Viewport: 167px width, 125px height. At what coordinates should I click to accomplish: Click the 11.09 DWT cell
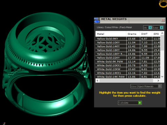point(146,58)
